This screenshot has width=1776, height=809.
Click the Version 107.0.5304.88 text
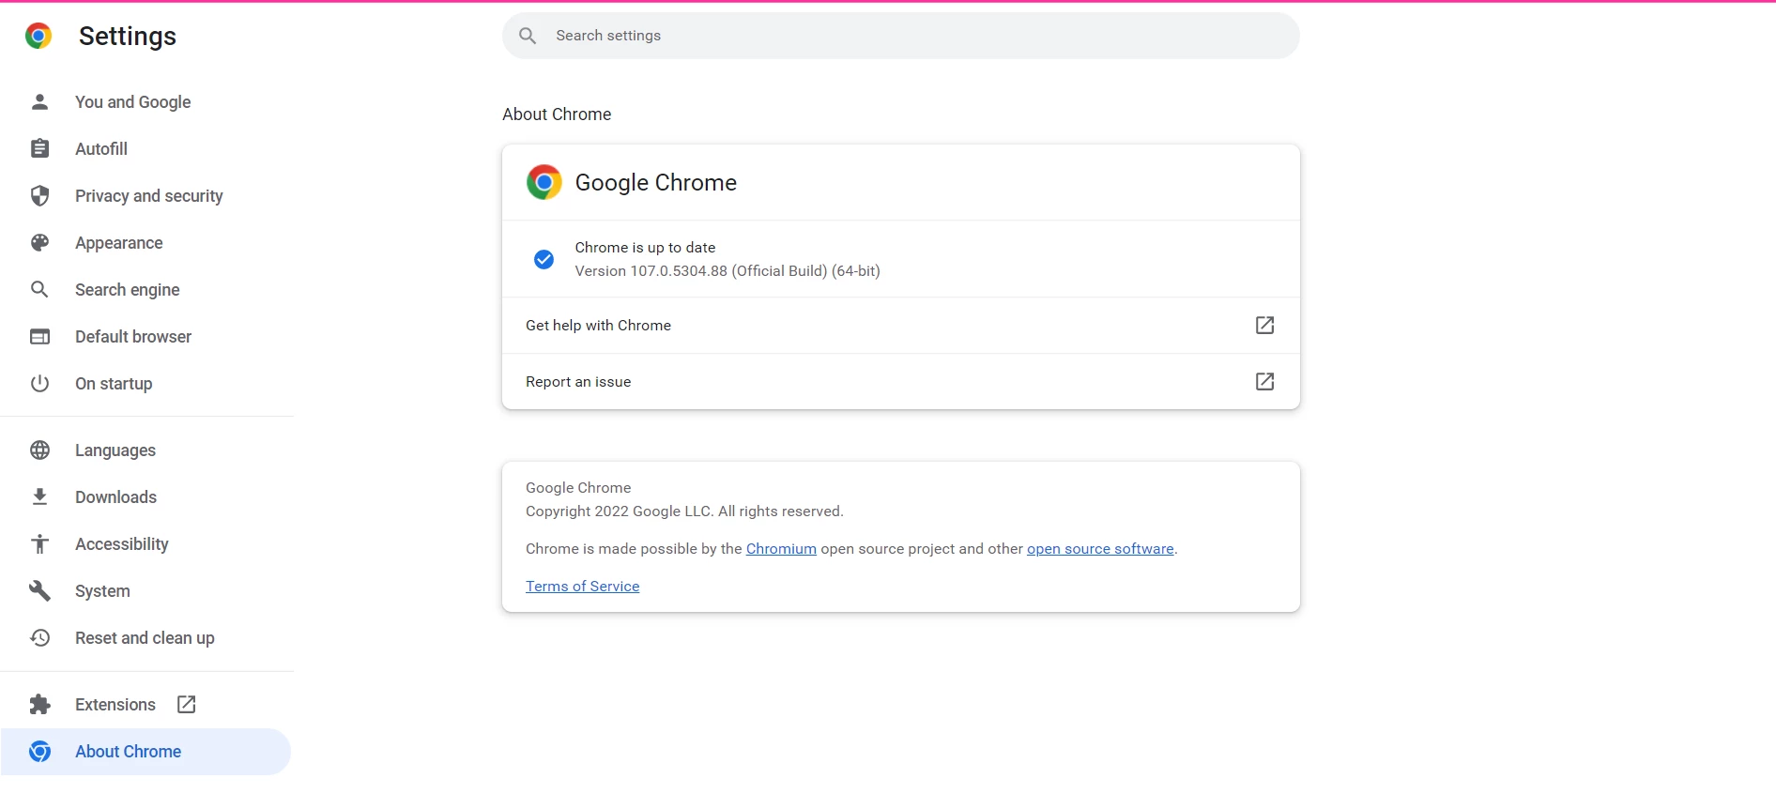click(727, 271)
